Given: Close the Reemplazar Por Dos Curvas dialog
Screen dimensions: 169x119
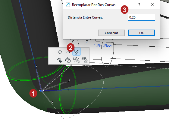Looking at the screenshot, I should click(153, 4).
